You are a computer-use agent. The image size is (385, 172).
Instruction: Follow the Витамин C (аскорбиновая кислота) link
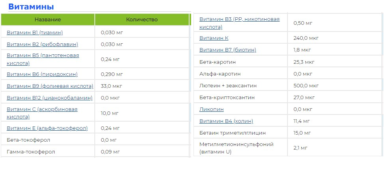click(42, 109)
